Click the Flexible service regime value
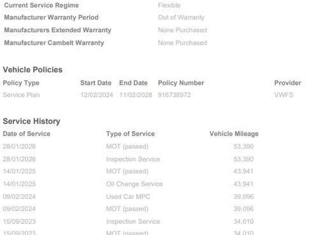The image size is (314, 235). 169,5
